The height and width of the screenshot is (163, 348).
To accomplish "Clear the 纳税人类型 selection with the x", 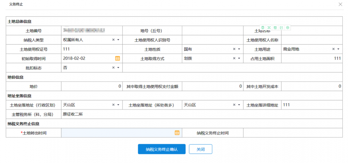I will click(113, 40).
